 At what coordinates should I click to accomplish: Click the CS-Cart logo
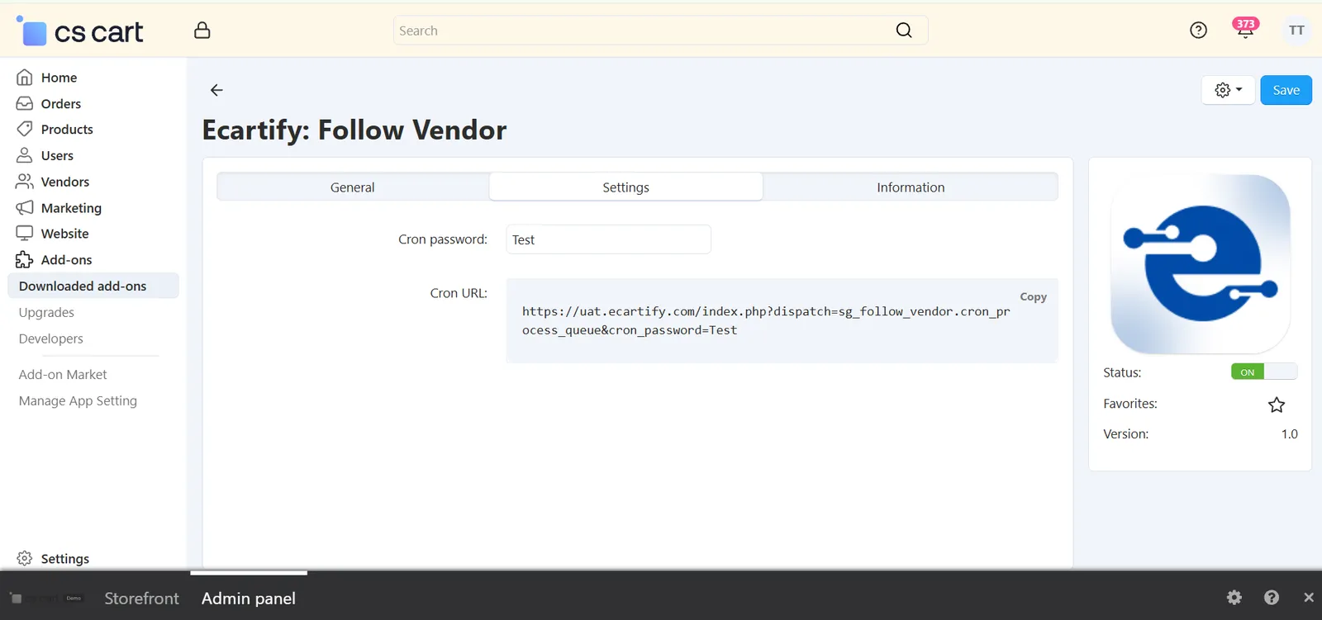point(80,31)
